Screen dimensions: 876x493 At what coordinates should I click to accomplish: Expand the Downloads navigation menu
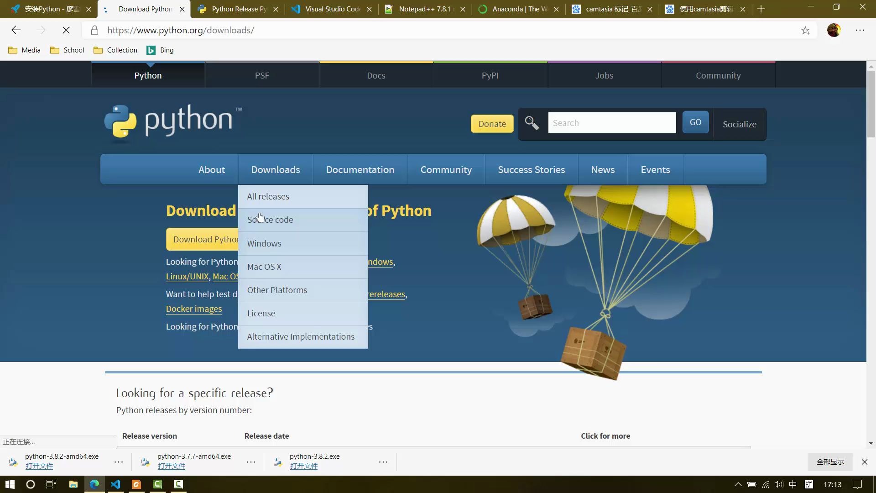pos(276,170)
